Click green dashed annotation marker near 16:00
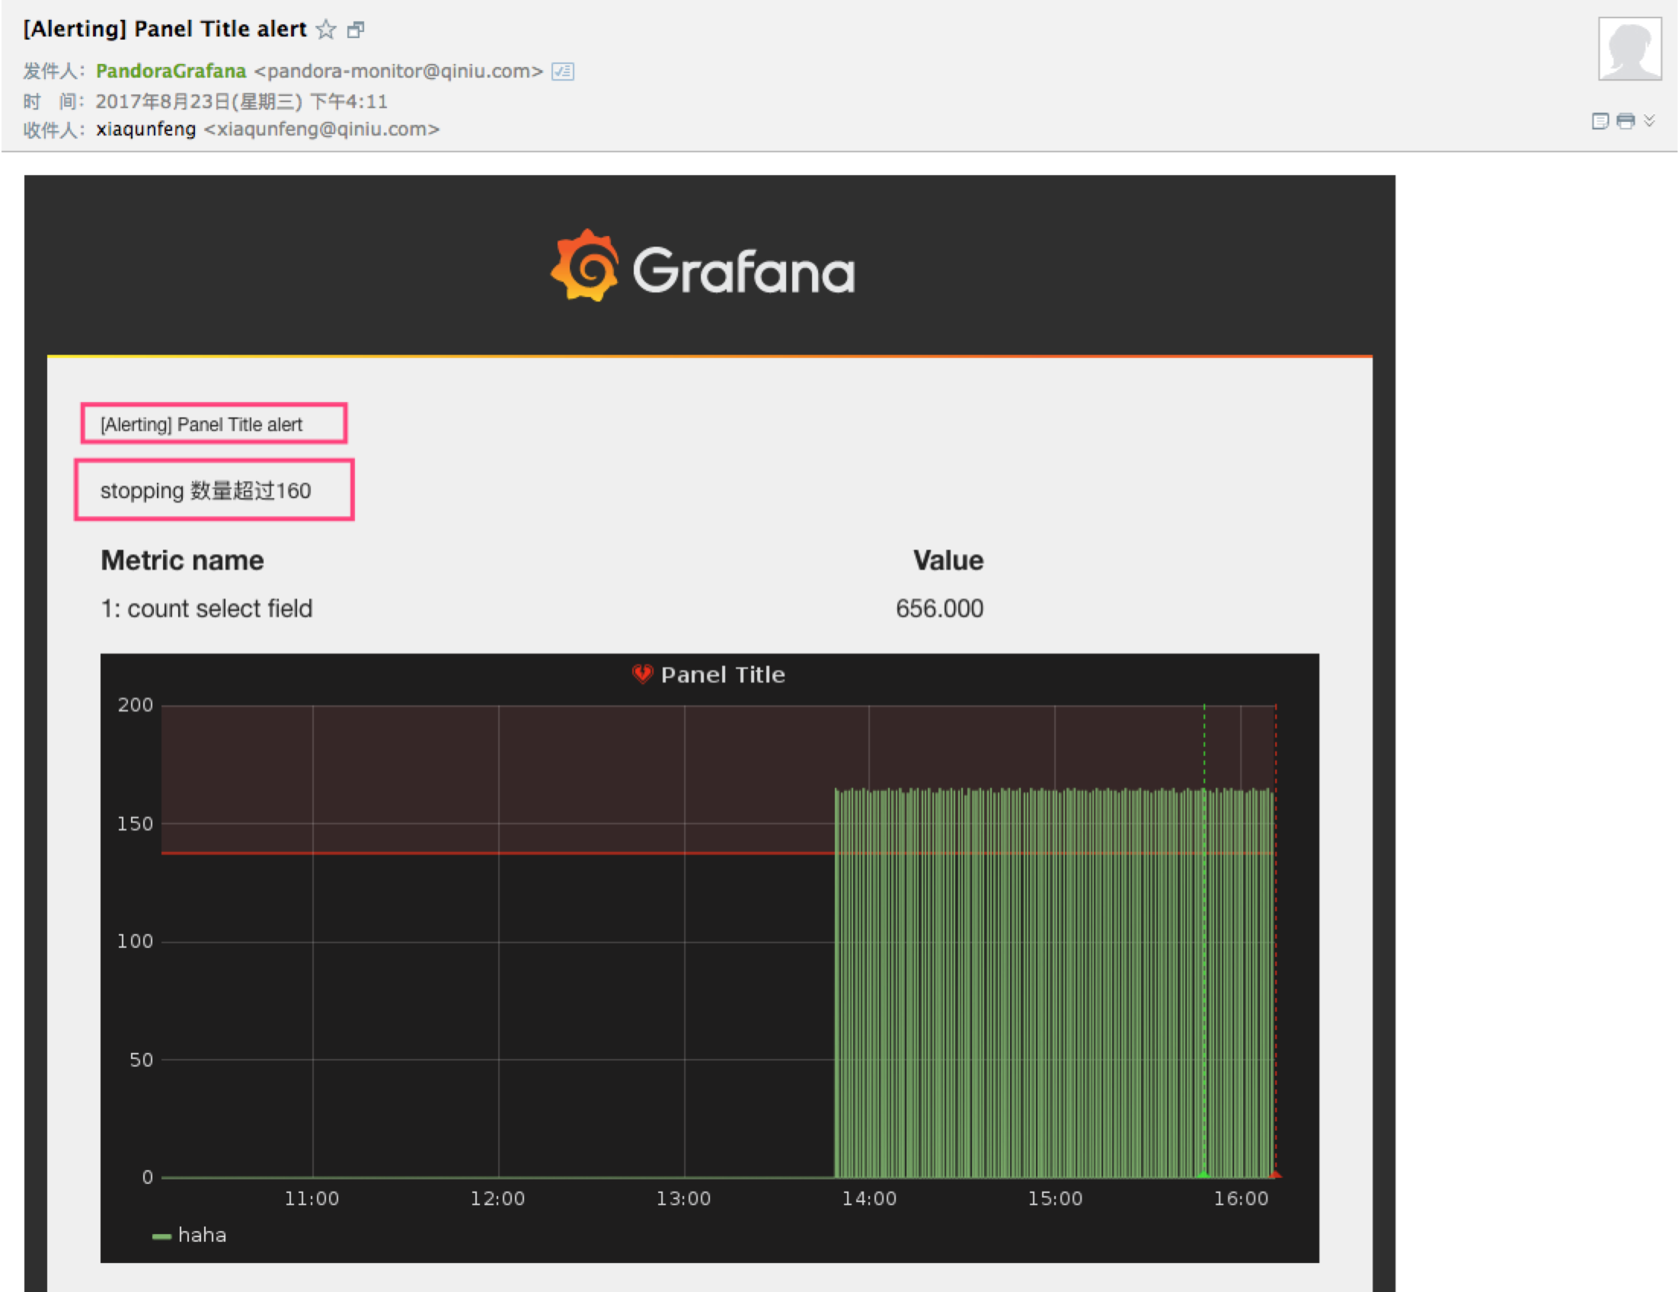This screenshot has height=1292, width=1678. pos(1204,1173)
